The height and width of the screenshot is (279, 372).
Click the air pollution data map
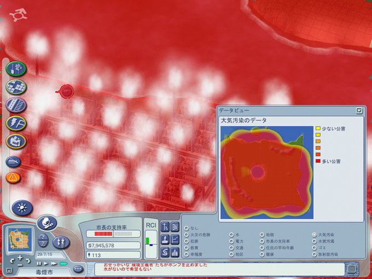267,172
